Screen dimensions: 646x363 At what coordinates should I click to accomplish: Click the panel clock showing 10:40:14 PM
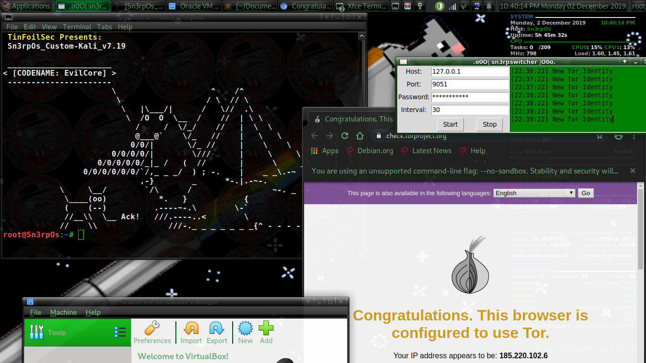point(563,6)
